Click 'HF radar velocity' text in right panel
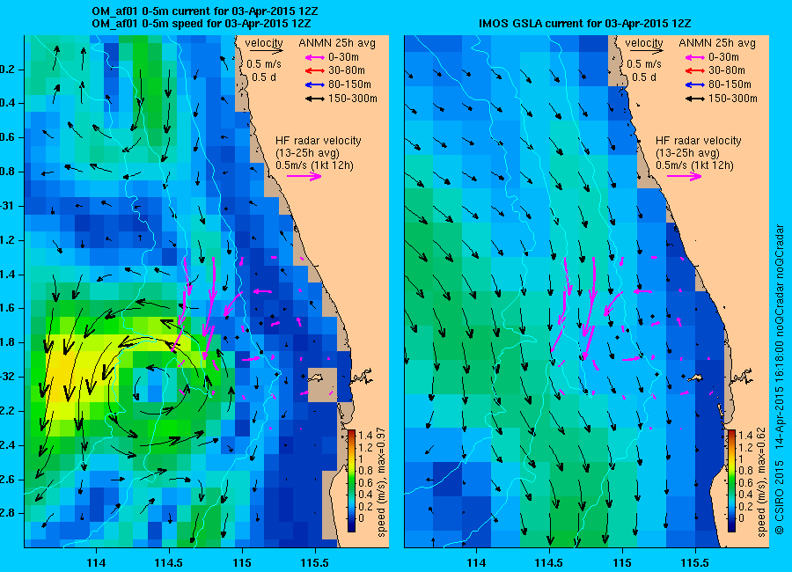This screenshot has width=792, height=572. coord(699,141)
